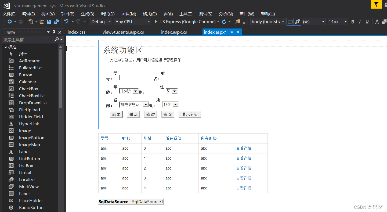Click the foreground color A icon
Image resolution: width=387 pixels, height=212 pixels.
click(x=377, y=22)
